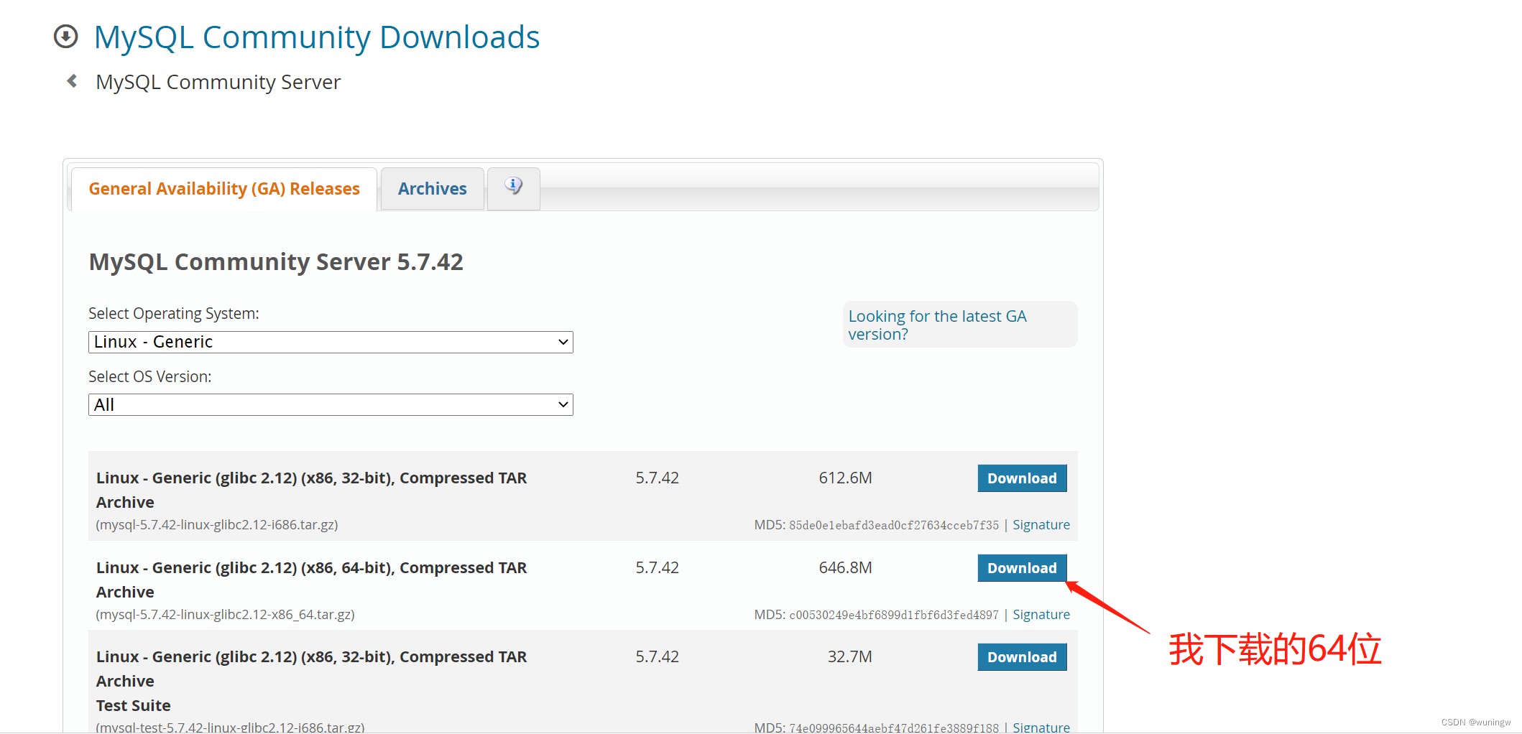This screenshot has height=734, width=1522.
Task: Open the Select Operating System dropdown
Action: click(x=331, y=342)
